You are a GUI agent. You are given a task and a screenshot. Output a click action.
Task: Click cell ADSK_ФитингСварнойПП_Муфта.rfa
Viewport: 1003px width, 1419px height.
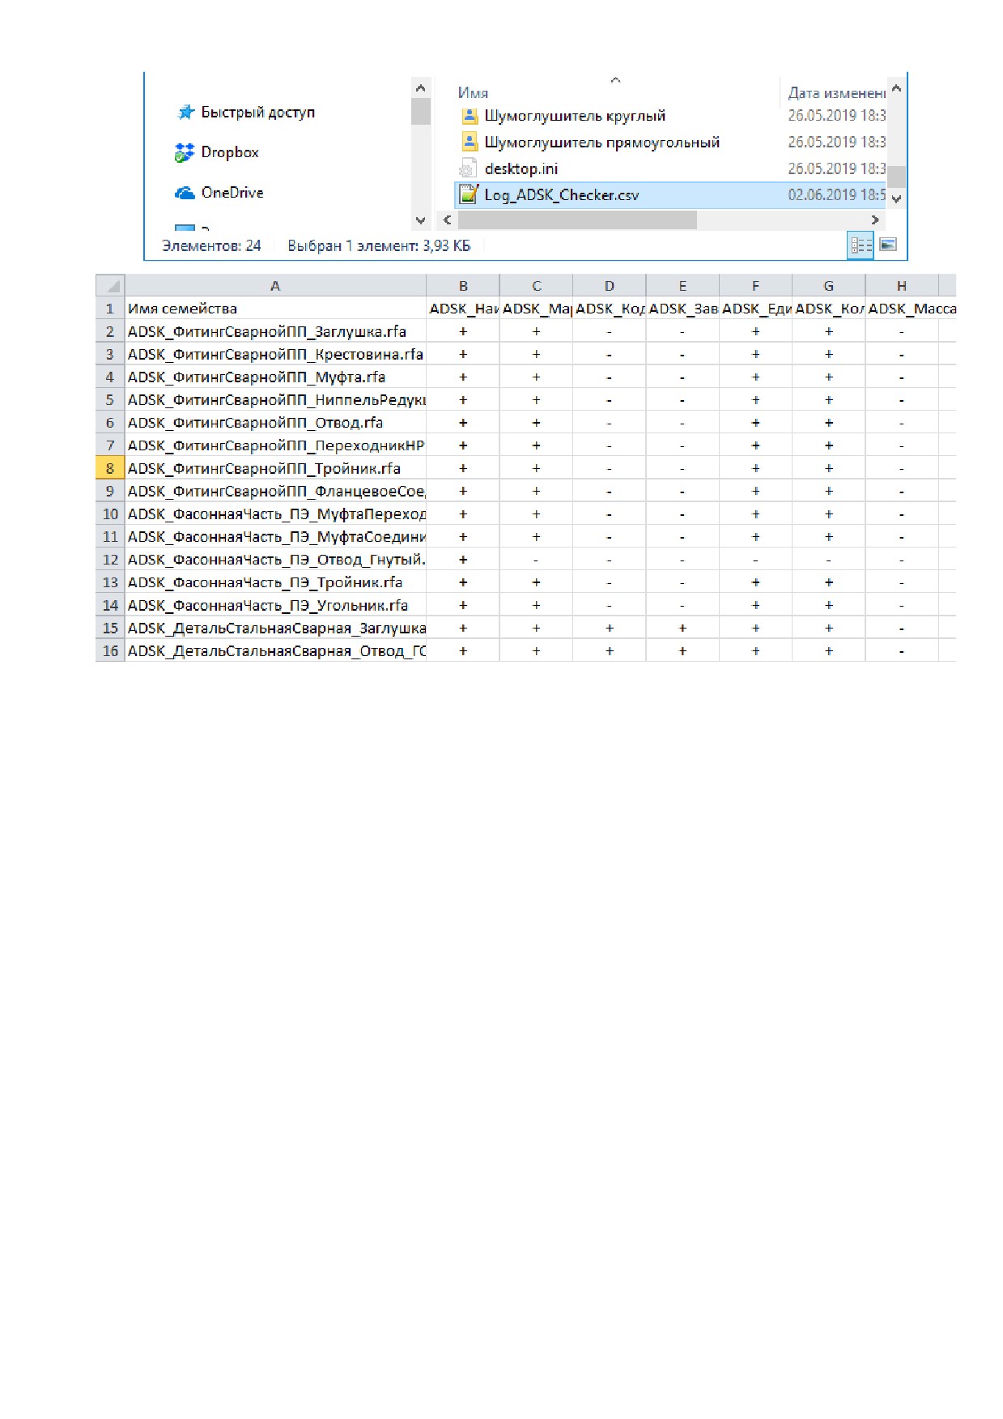point(275,377)
